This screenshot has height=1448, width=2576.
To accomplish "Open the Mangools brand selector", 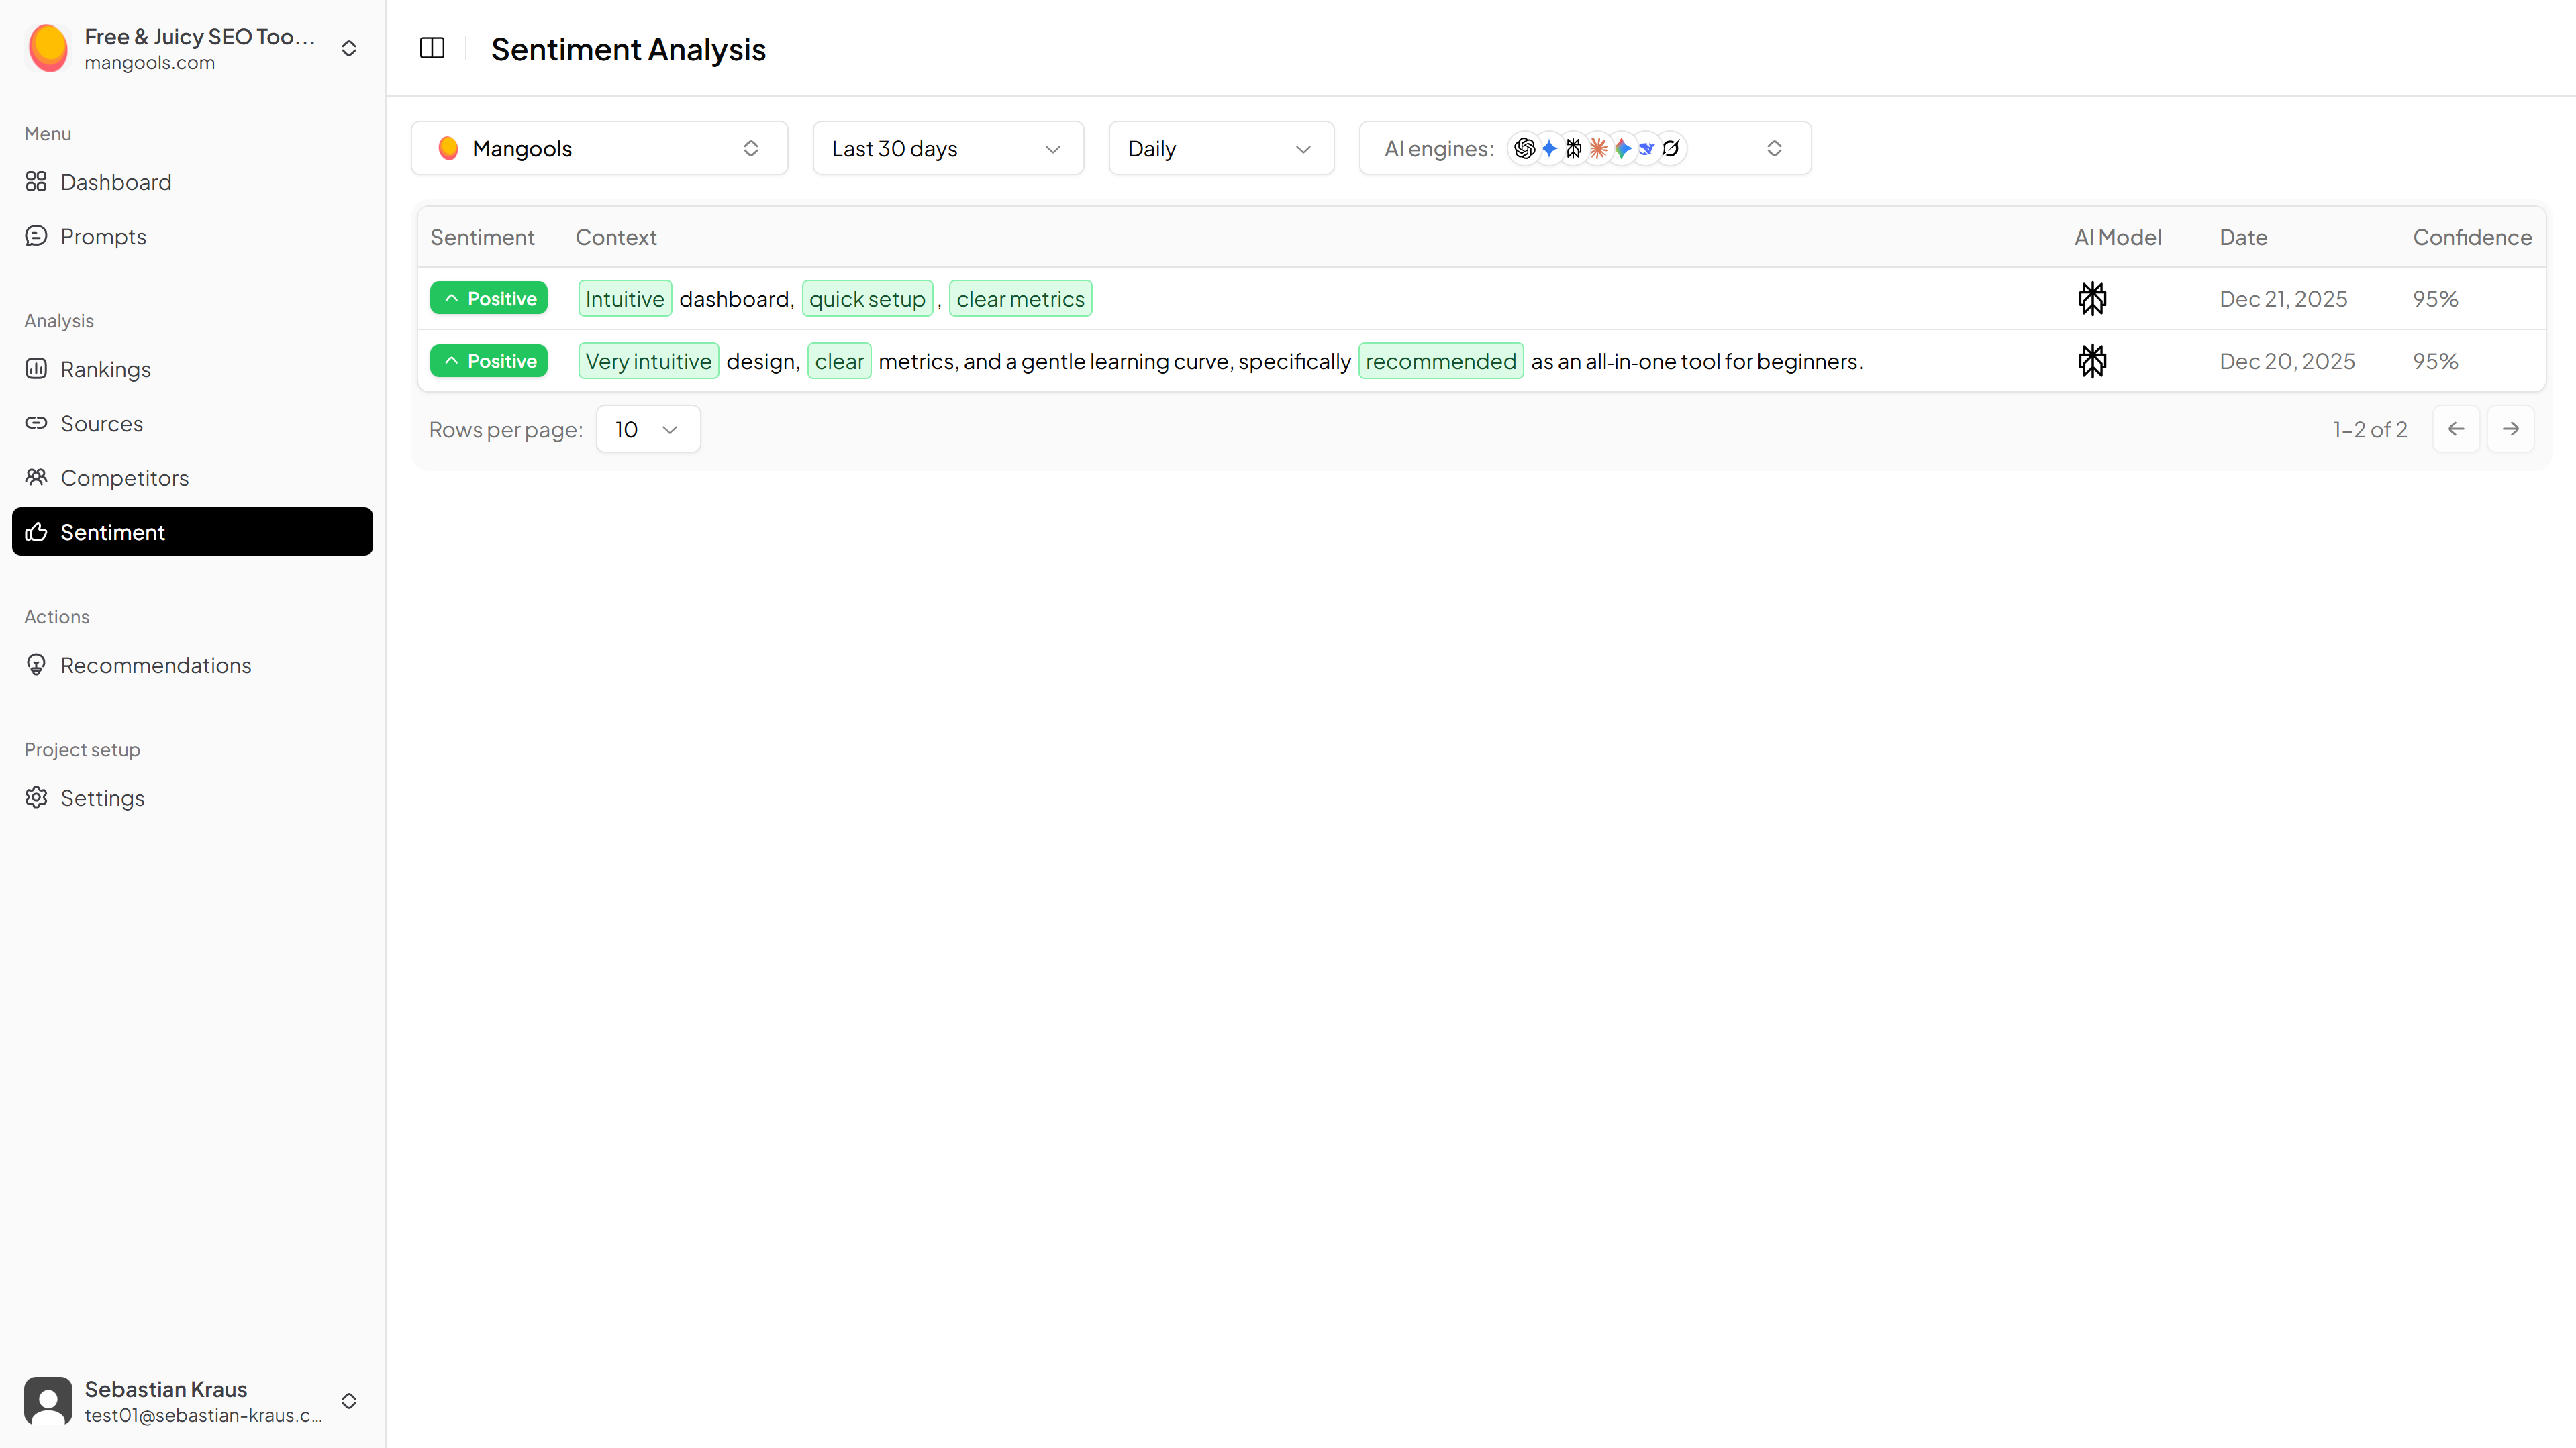I will click(599, 148).
